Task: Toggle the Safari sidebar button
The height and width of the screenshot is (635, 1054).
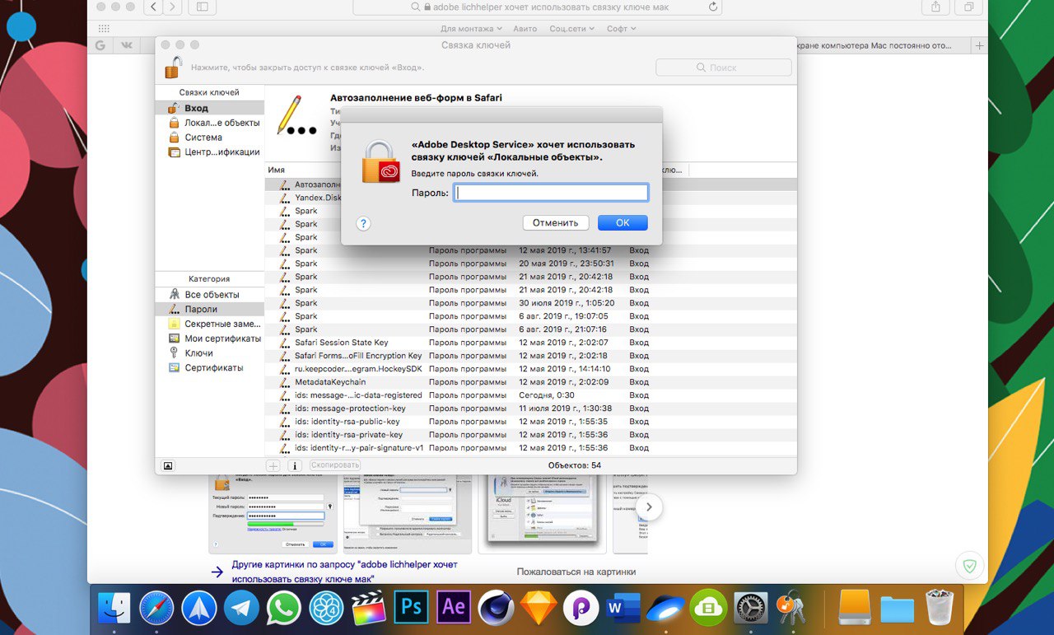Action: [203, 7]
